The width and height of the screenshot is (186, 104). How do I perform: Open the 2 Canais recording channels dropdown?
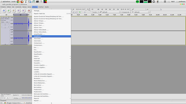(x=126, y=12)
